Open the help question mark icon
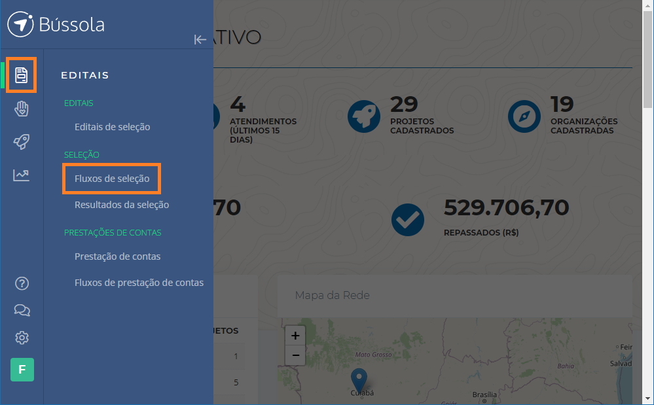Screen dimensions: 654x405 point(22,283)
